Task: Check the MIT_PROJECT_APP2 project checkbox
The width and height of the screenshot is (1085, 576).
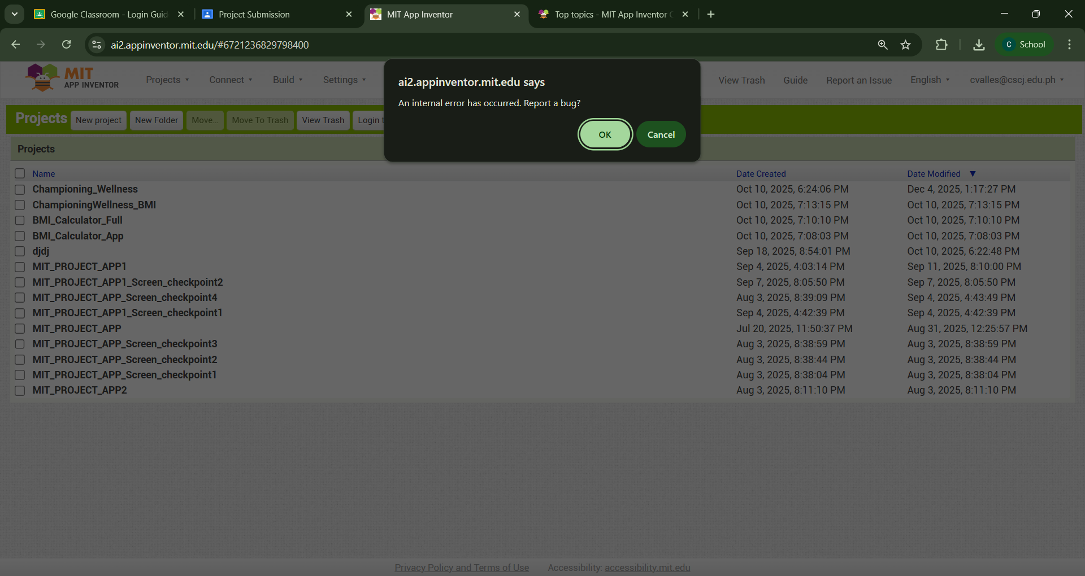Action: tap(20, 390)
